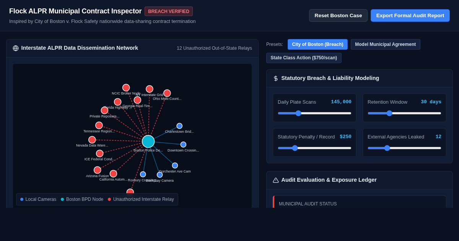Adjust the Statutory Penalty / Record slider
Viewport: 459px width, 241px height.
314,148
